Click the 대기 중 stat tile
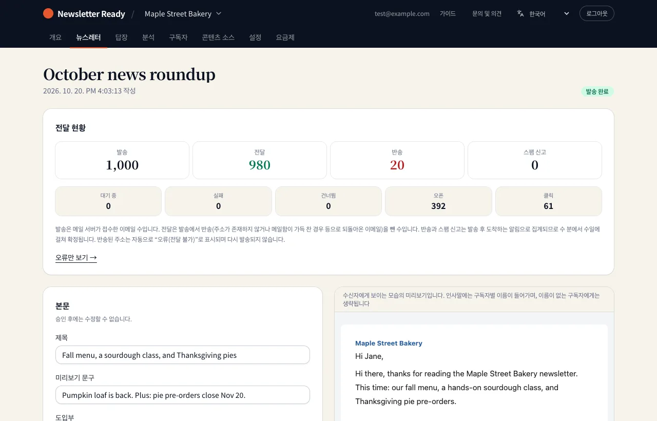Screen dimensions: 657x421 [x=108, y=201]
